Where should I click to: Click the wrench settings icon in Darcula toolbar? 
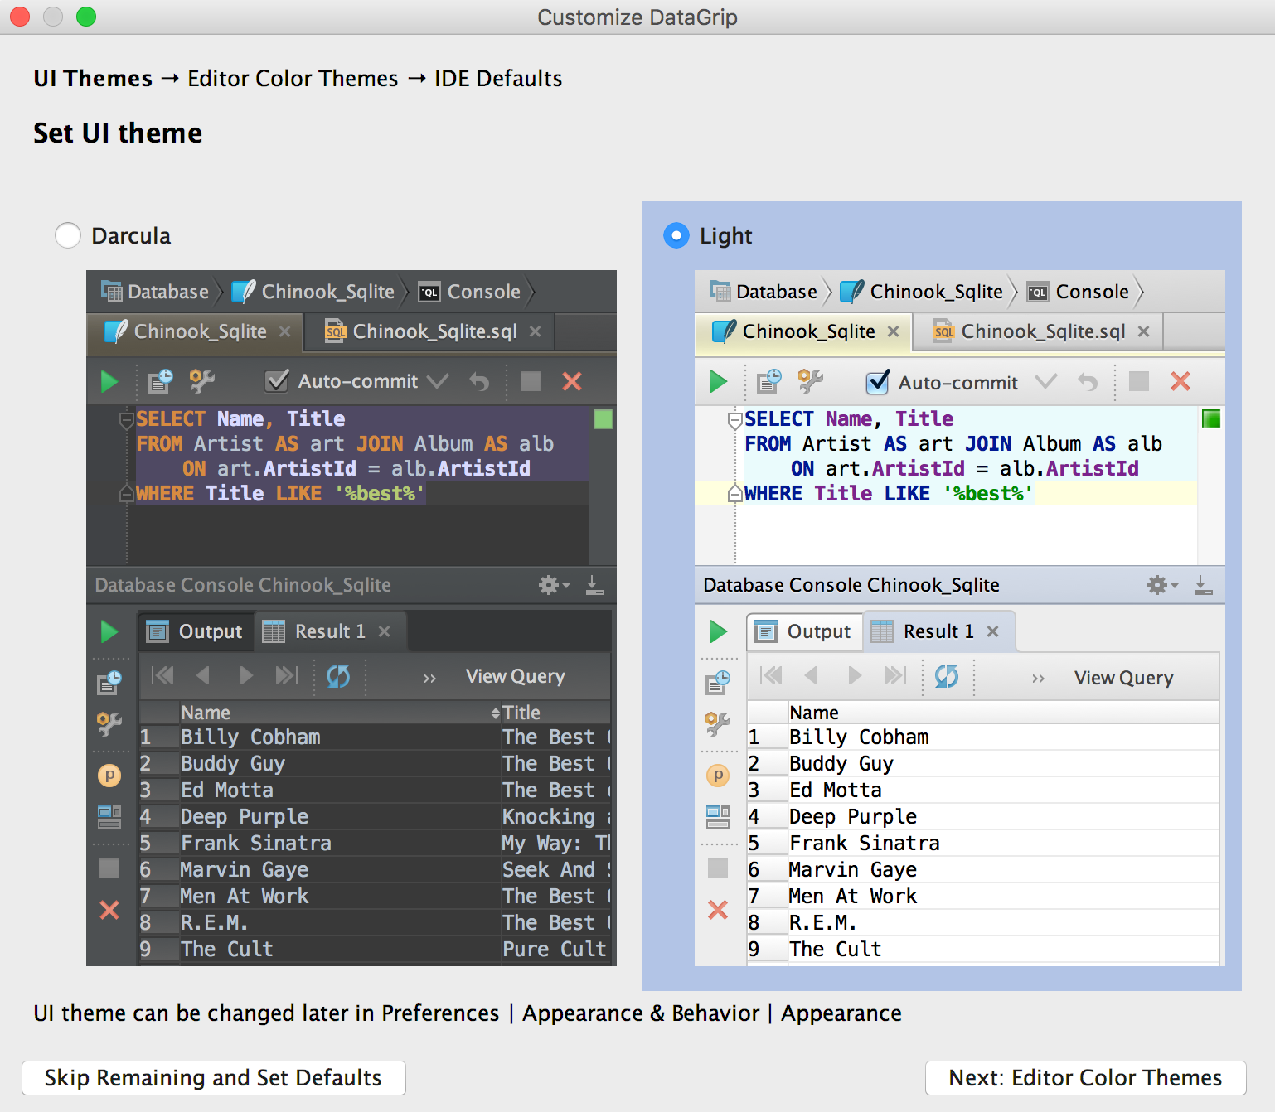(201, 381)
